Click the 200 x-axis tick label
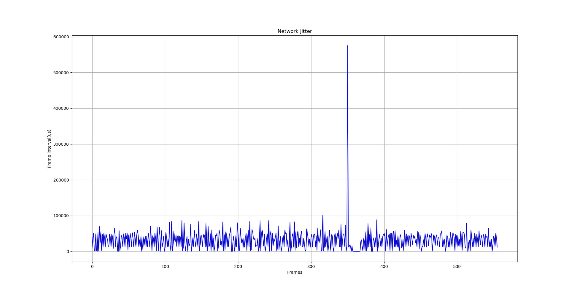Viewport: 575px width, 294px height. (x=238, y=266)
